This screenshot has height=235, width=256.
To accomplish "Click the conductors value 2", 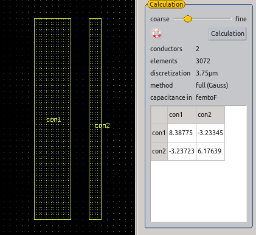I will click(198, 49).
